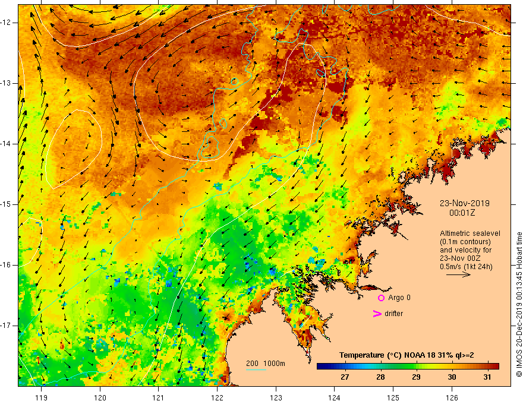
Task: Click the 'Altimetric sealevel' caption text
Action: 470,233
